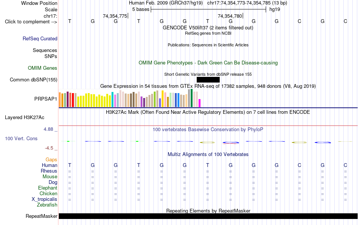Click the '5 bases' scale bar label
The image size is (358, 225).
click(x=141, y=9)
